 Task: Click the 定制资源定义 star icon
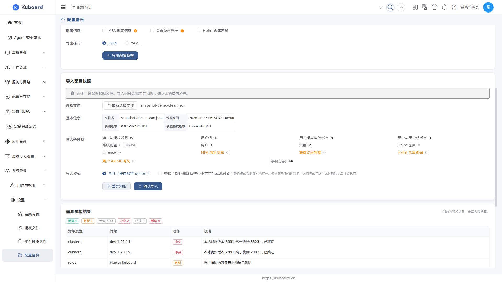pyautogui.click(x=10, y=126)
